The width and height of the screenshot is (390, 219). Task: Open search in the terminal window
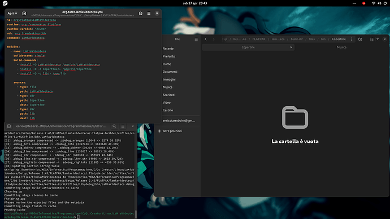coord(114,126)
